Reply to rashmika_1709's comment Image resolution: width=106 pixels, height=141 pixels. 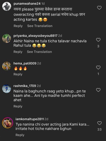[x=18, y=106]
